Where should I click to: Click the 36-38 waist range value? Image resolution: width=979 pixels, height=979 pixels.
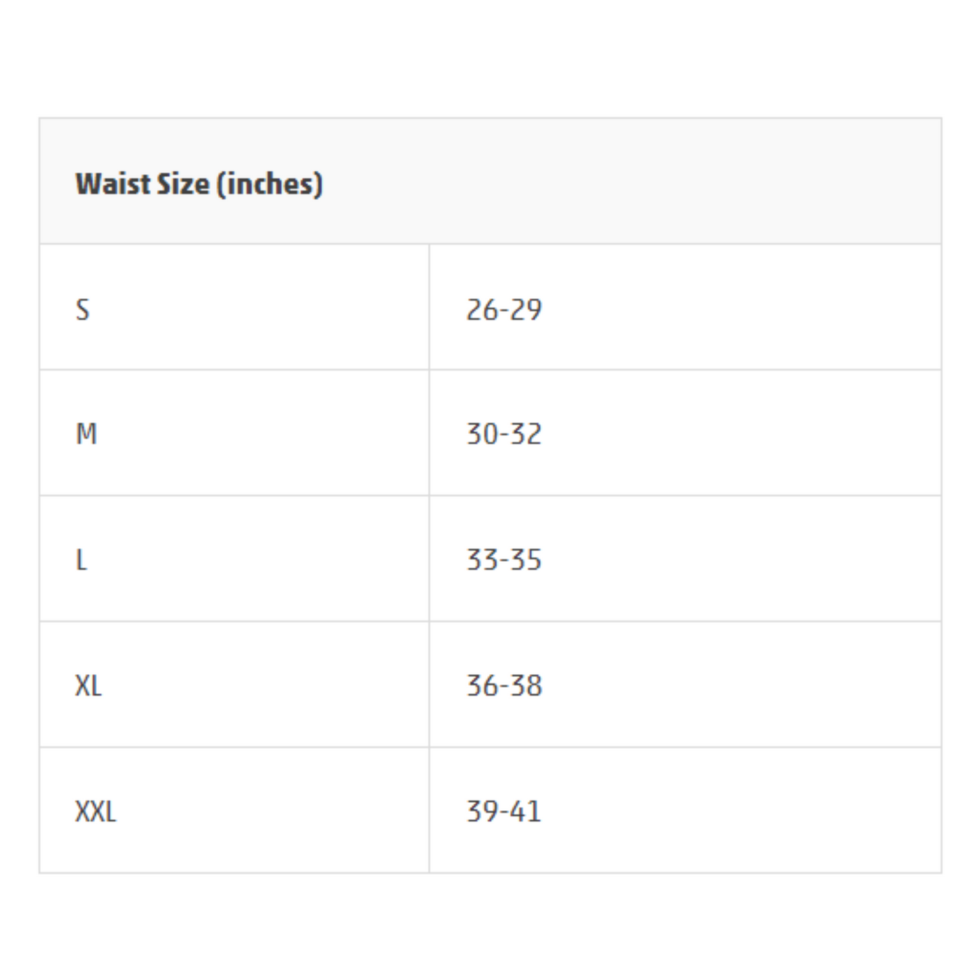coord(503,686)
